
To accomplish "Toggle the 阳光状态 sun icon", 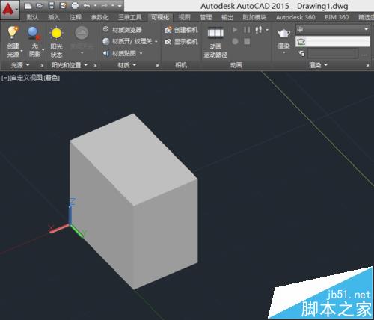I will pos(56,33).
